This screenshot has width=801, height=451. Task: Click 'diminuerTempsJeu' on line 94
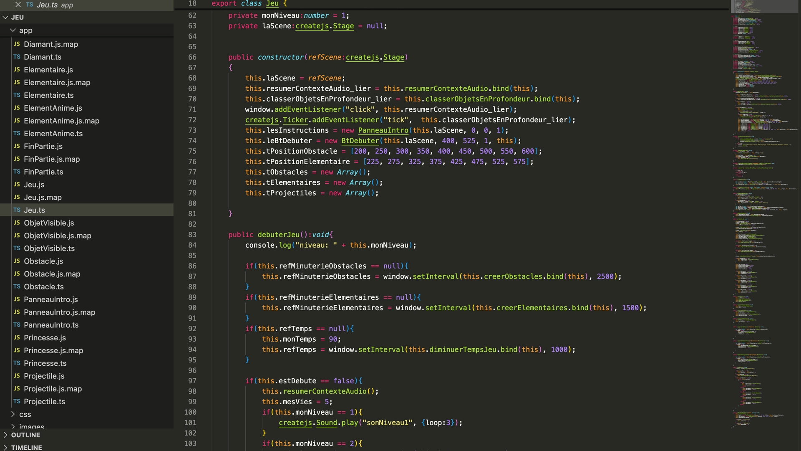463,350
